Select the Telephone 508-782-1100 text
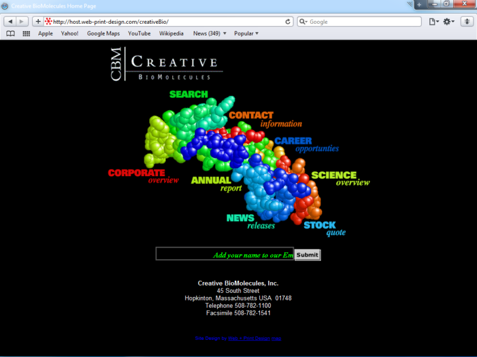 (x=238, y=306)
